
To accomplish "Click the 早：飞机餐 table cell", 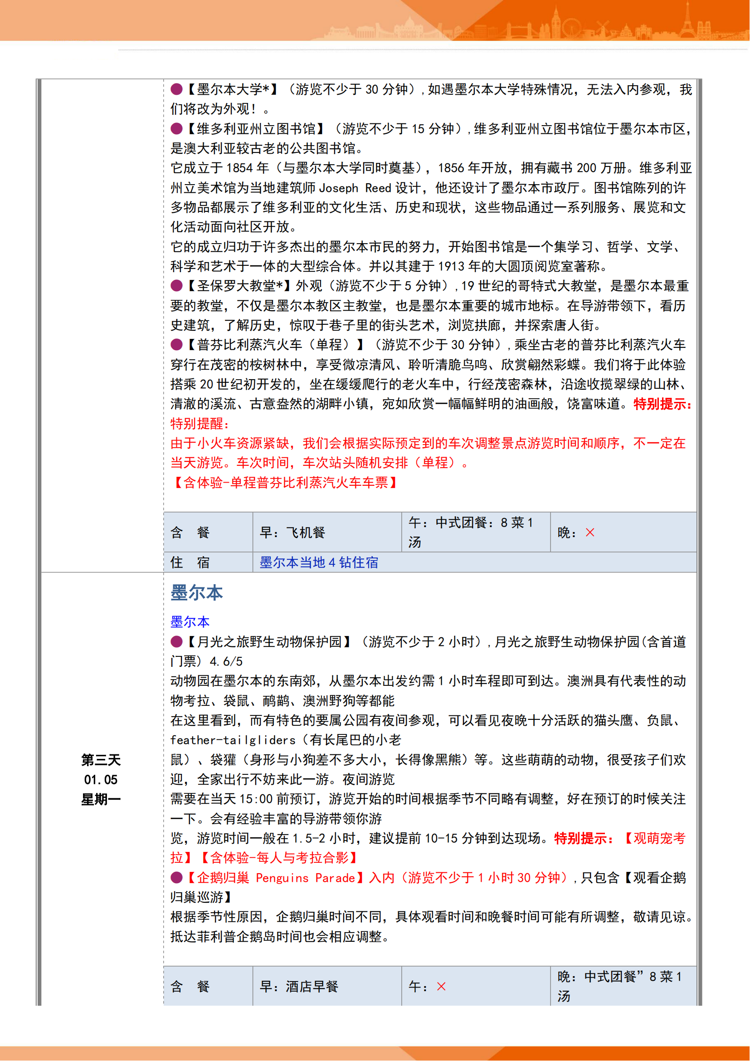I will pyautogui.click(x=326, y=533).
